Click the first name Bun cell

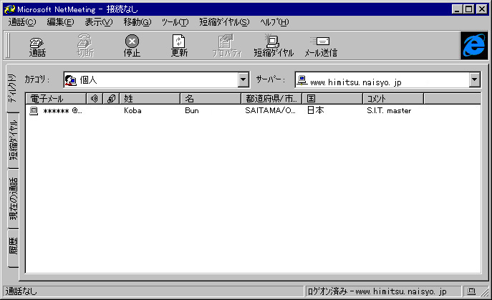tap(192, 111)
